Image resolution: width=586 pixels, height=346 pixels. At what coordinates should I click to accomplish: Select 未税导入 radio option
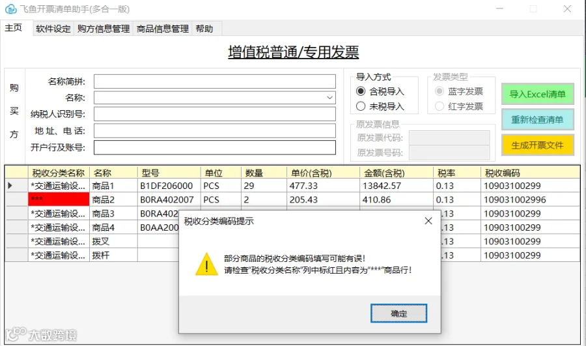361,106
